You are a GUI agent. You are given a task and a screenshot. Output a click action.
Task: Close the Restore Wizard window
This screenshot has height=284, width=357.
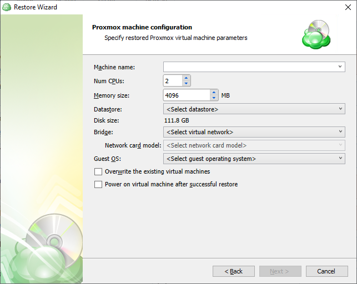pos(348,7)
